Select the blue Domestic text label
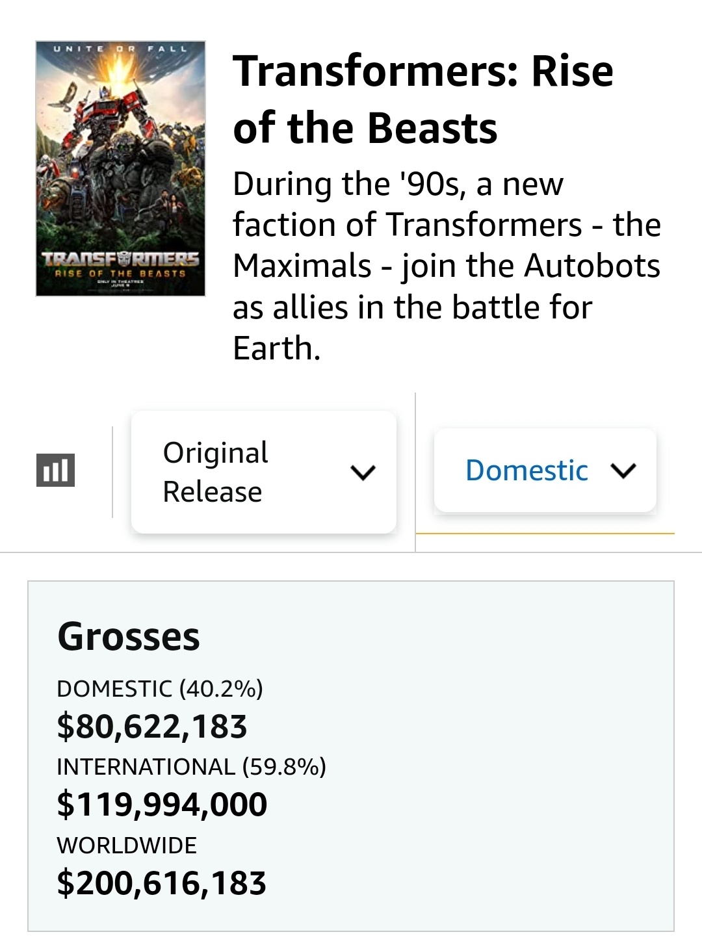 point(526,471)
